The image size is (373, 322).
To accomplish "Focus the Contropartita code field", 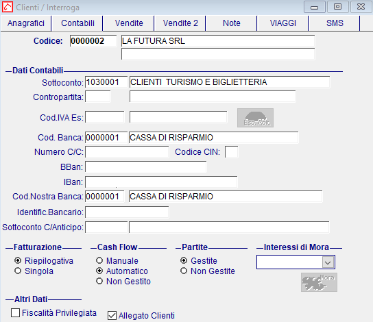I will (98, 97).
